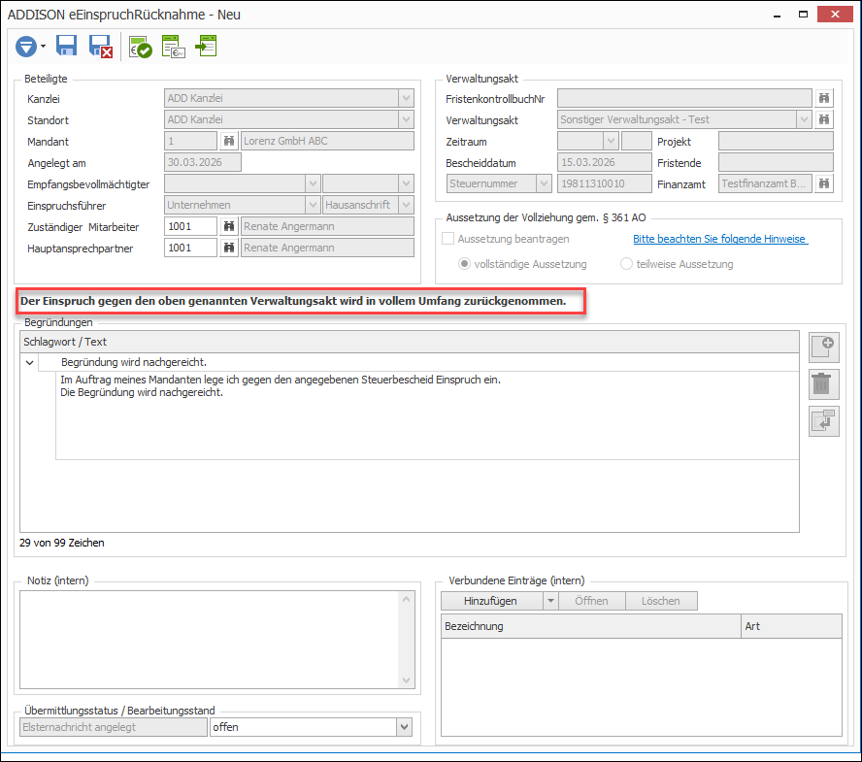The image size is (862, 762).
Task: Click the document icon with euro signature
Action: pyautogui.click(x=173, y=47)
